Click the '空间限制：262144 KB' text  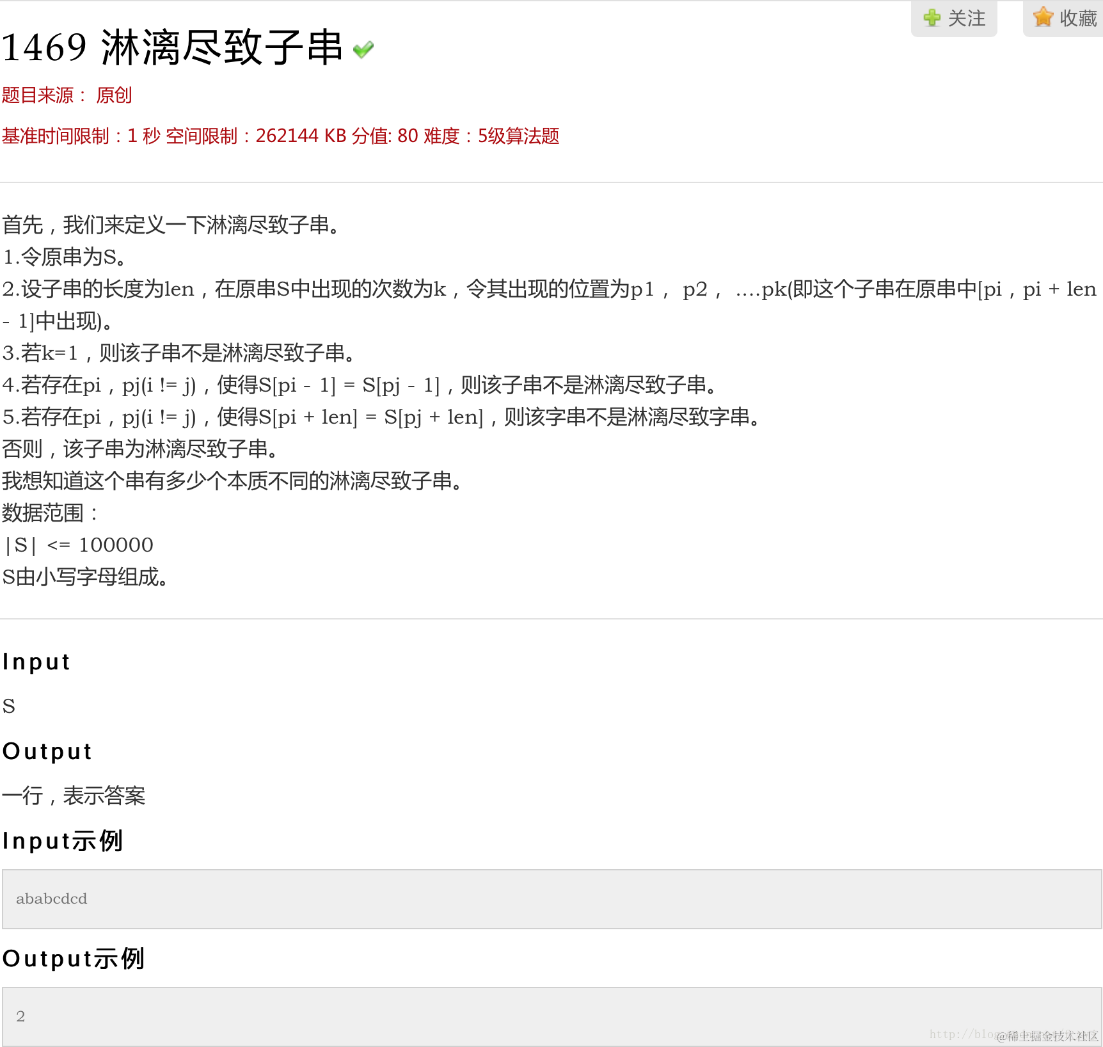coord(256,136)
